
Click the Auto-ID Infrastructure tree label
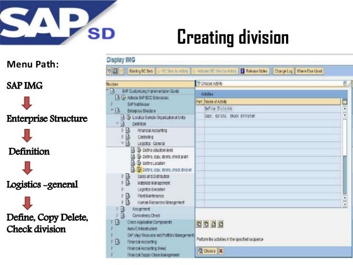(x=142, y=228)
